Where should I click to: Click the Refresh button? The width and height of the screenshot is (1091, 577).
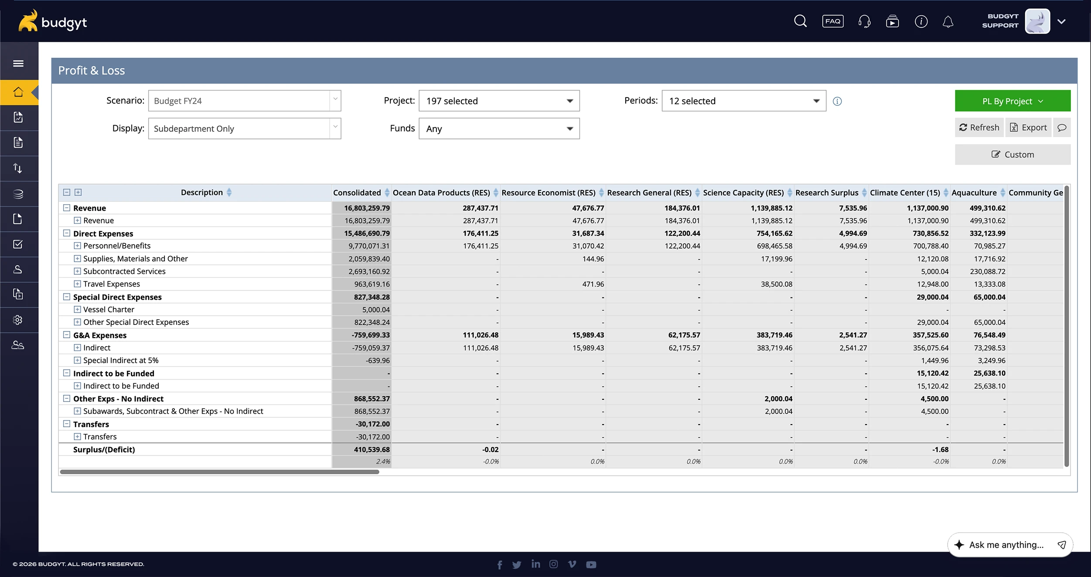pyautogui.click(x=979, y=128)
